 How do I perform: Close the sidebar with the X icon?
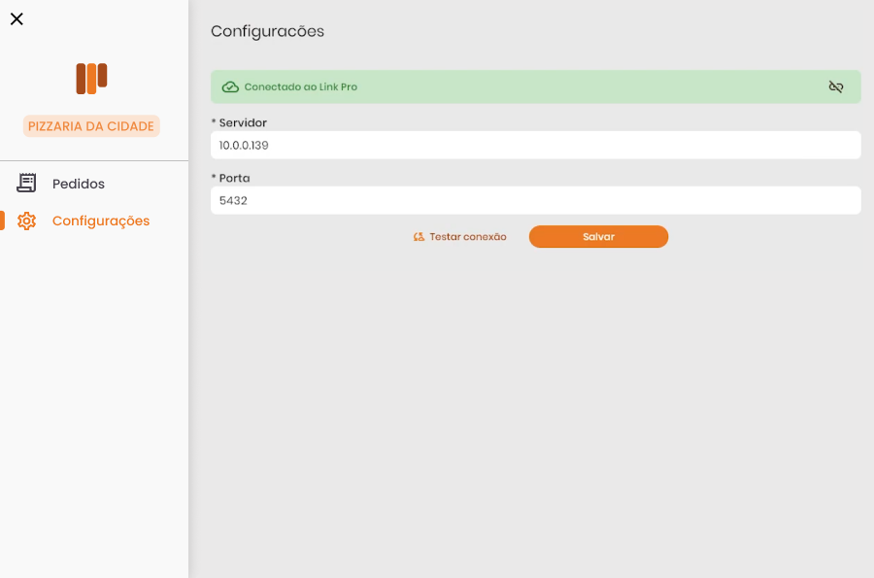(x=17, y=18)
